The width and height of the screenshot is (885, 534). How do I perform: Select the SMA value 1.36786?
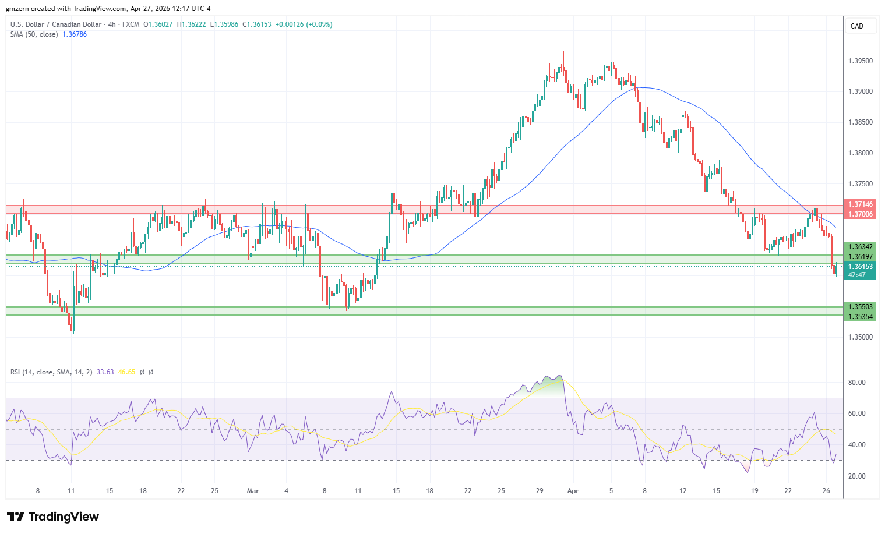75,34
